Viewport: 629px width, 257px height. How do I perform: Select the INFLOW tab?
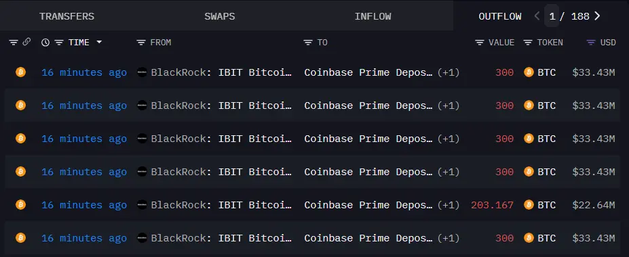(373, 16)
